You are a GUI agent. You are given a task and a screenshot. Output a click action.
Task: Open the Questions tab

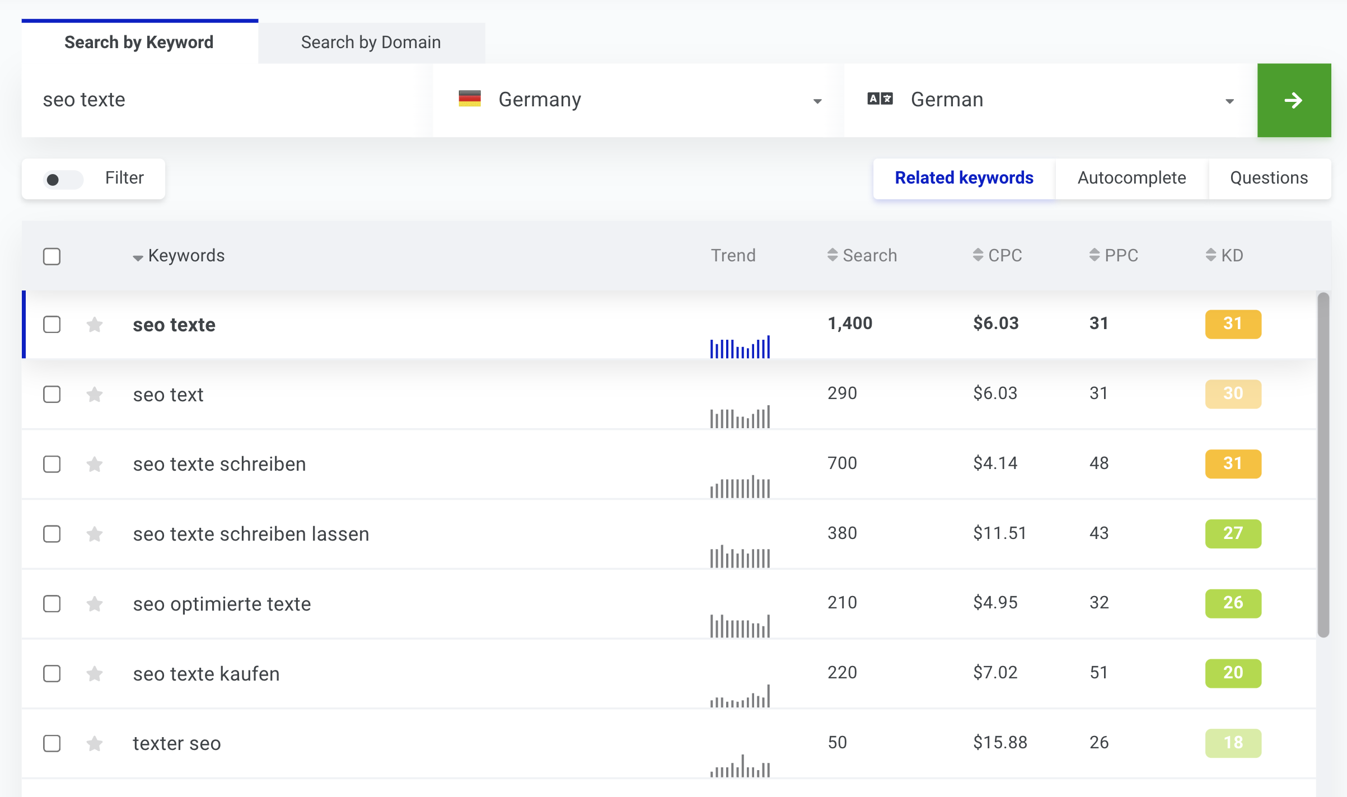point(1269,178)
